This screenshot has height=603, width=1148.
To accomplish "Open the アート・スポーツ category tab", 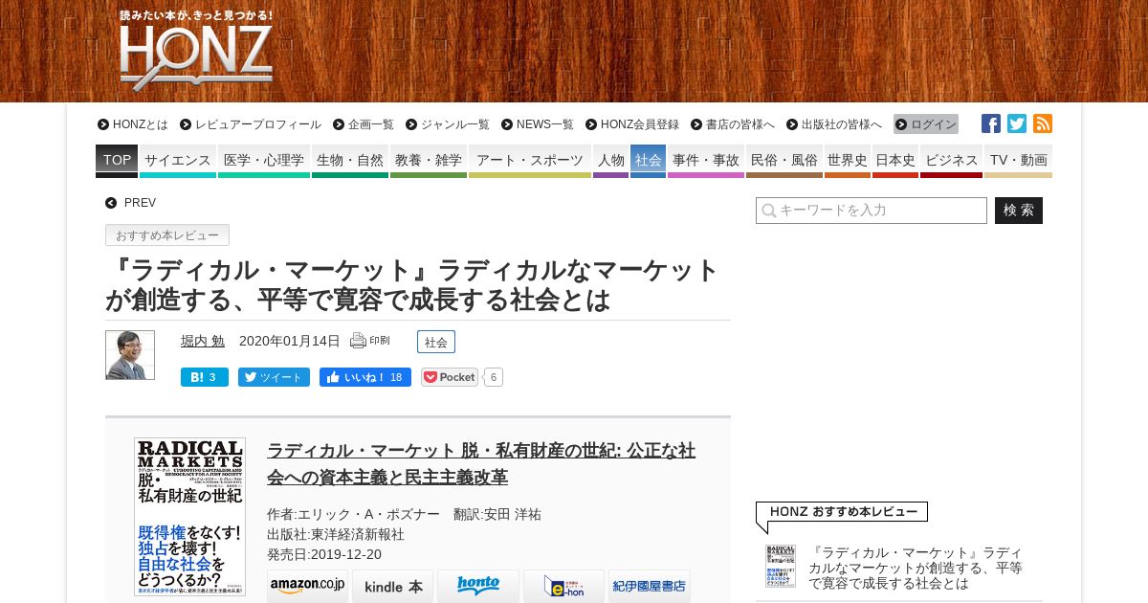I will pos(530,161).
